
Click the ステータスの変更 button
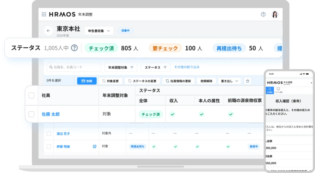pos(142,81)
